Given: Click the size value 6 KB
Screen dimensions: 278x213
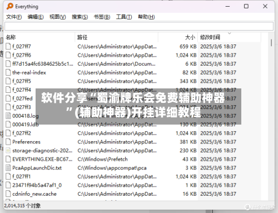Looking at the screenshot, I should click(191, 64).
